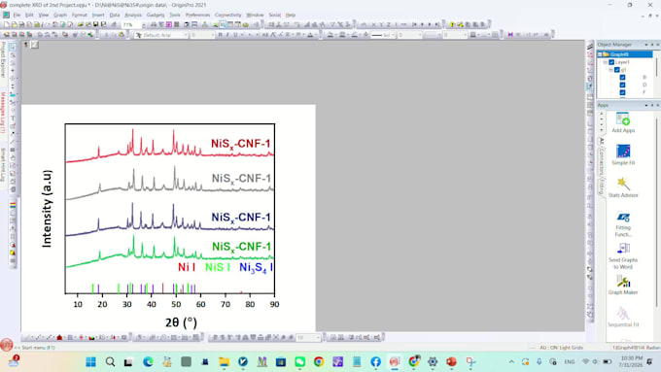
Task: Launch the Simple Fit app
Action: [623, 152]
